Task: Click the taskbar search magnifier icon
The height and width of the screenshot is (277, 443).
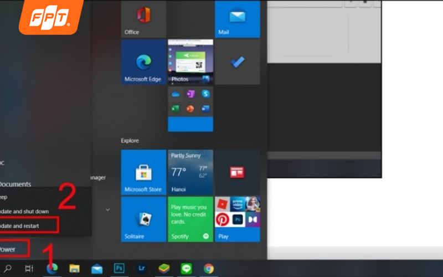Action: 8,268
